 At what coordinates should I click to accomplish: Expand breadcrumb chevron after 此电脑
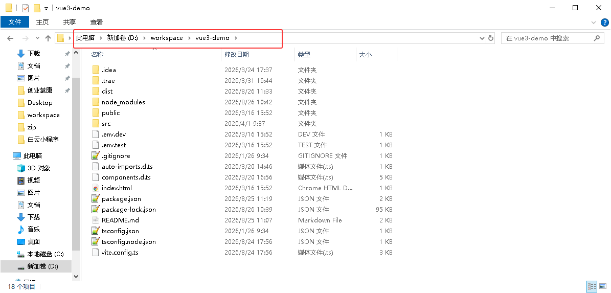tap(101, 38)
